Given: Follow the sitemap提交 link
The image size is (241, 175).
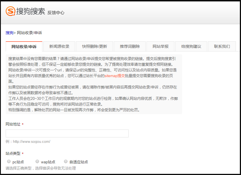Looking at the screenshot, I should tap(115, 76).
